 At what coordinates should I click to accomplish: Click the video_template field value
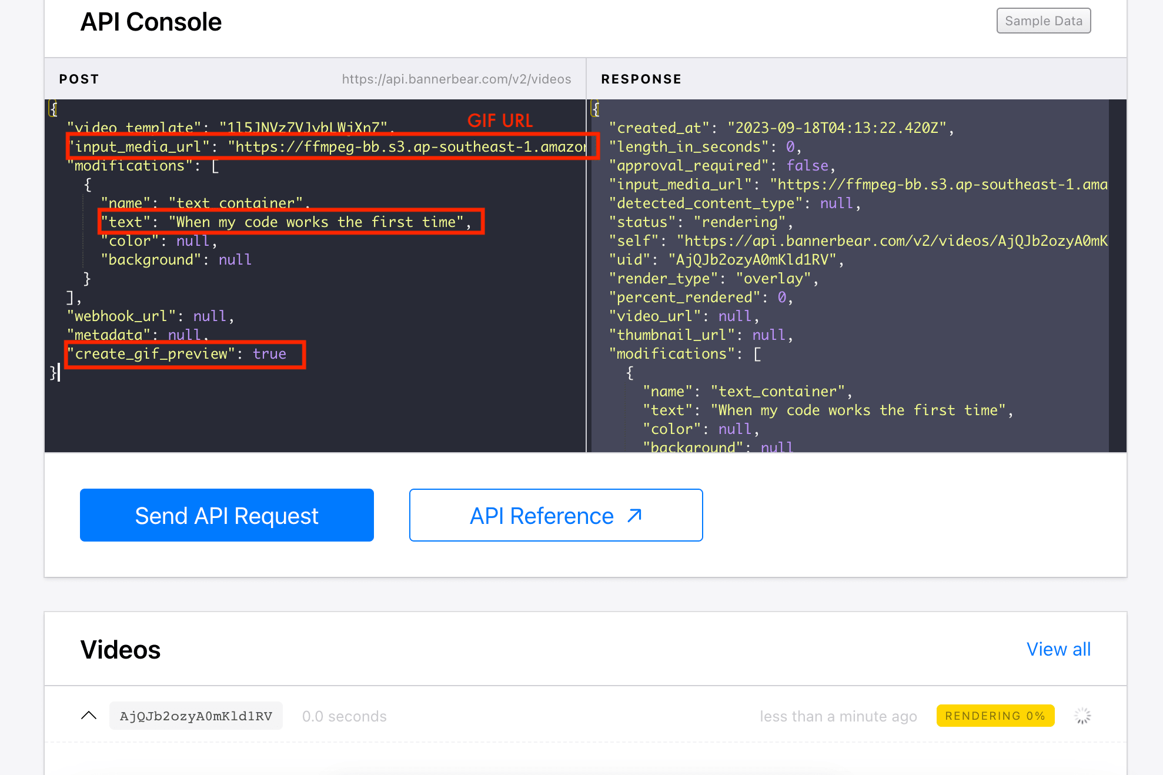[306, 127]
